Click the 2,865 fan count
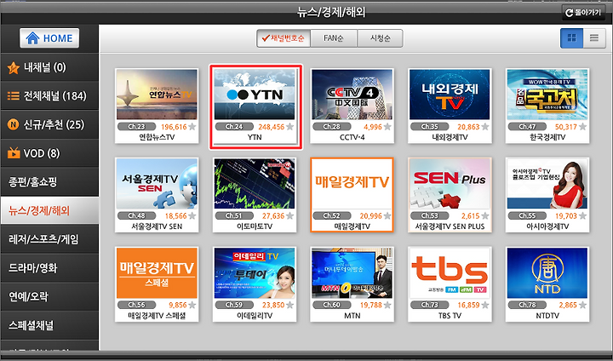Image resolution: width=613 pixels, height=361 pixels. pyautogui.click(x=568, y=305)
